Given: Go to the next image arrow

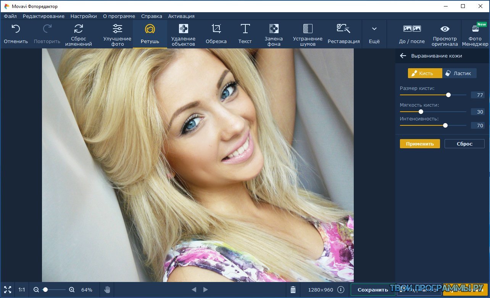Looking at the screenshot, I should 206,290.
